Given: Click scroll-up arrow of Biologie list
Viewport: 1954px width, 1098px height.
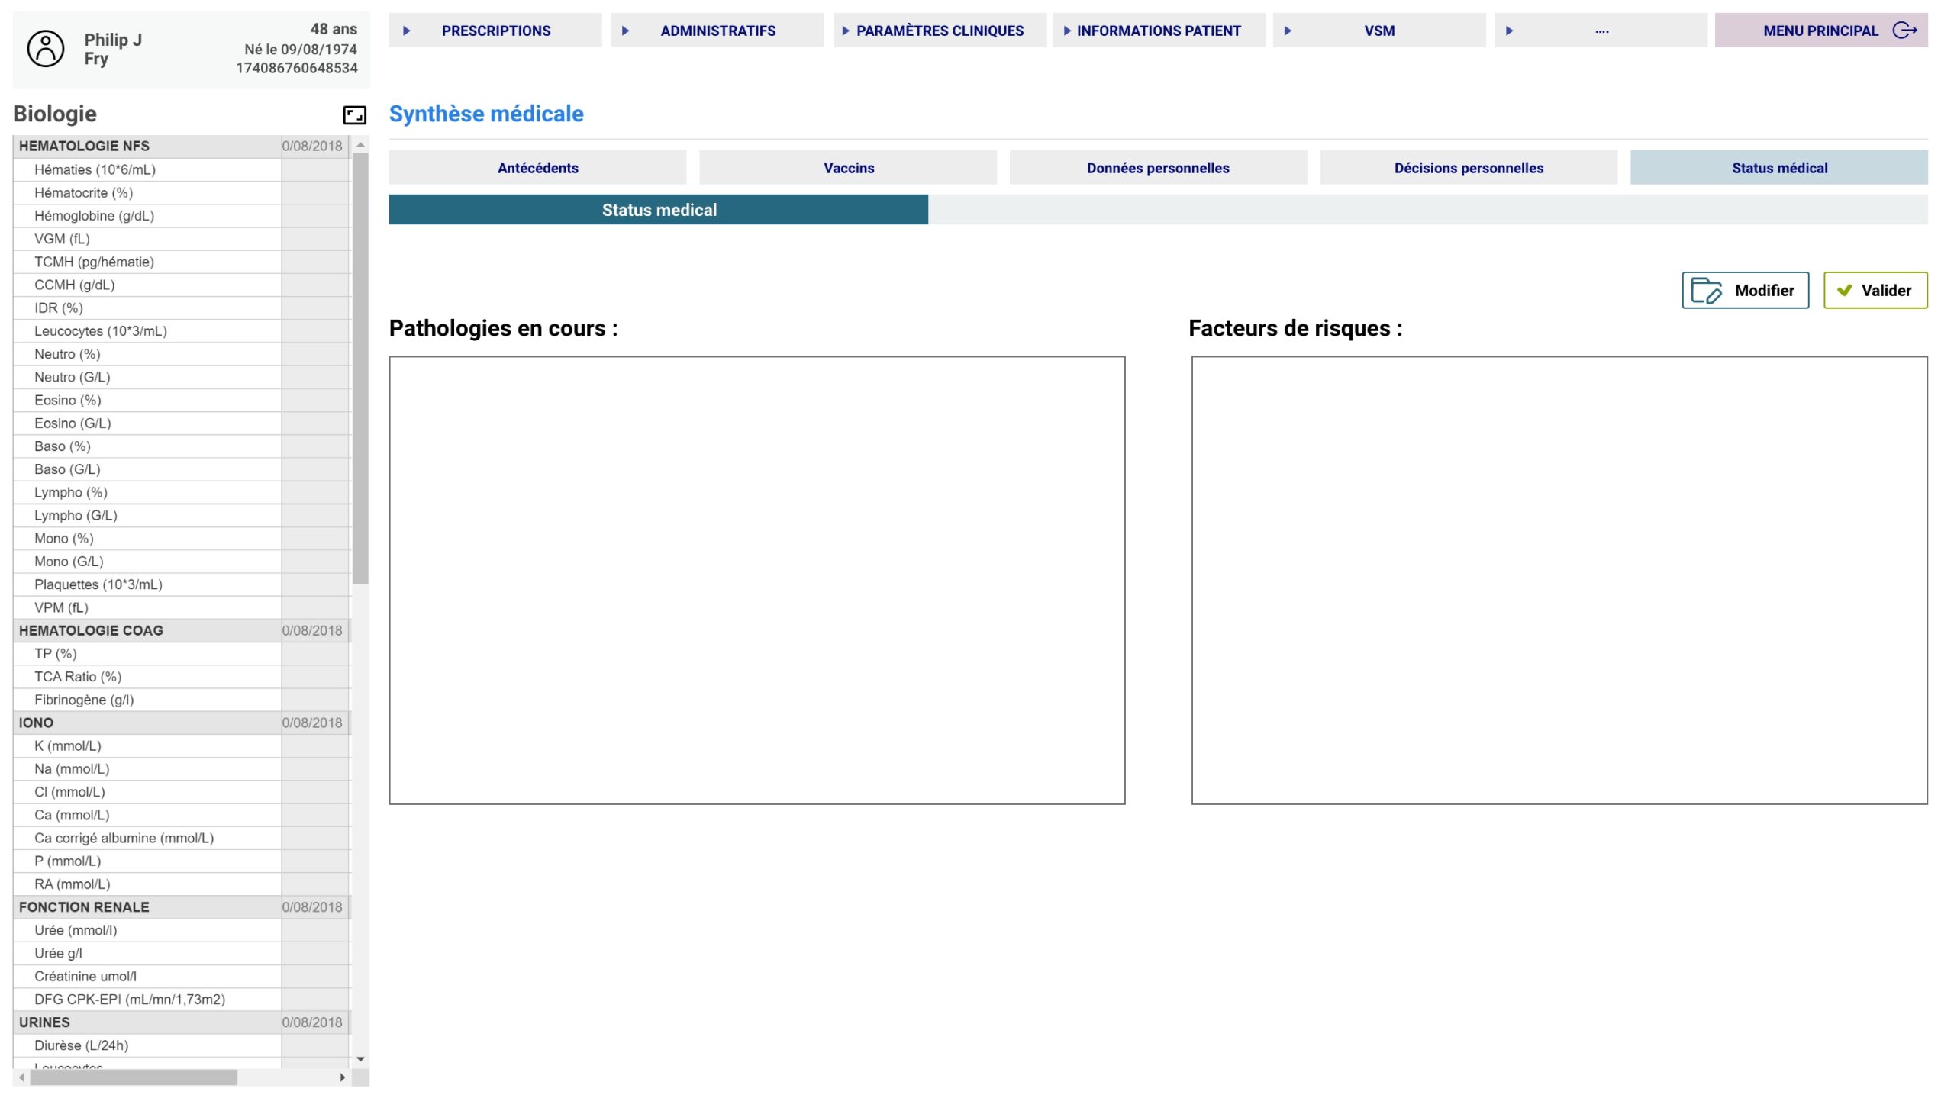Looking at the screenshot, I should (x=360, y=145).
